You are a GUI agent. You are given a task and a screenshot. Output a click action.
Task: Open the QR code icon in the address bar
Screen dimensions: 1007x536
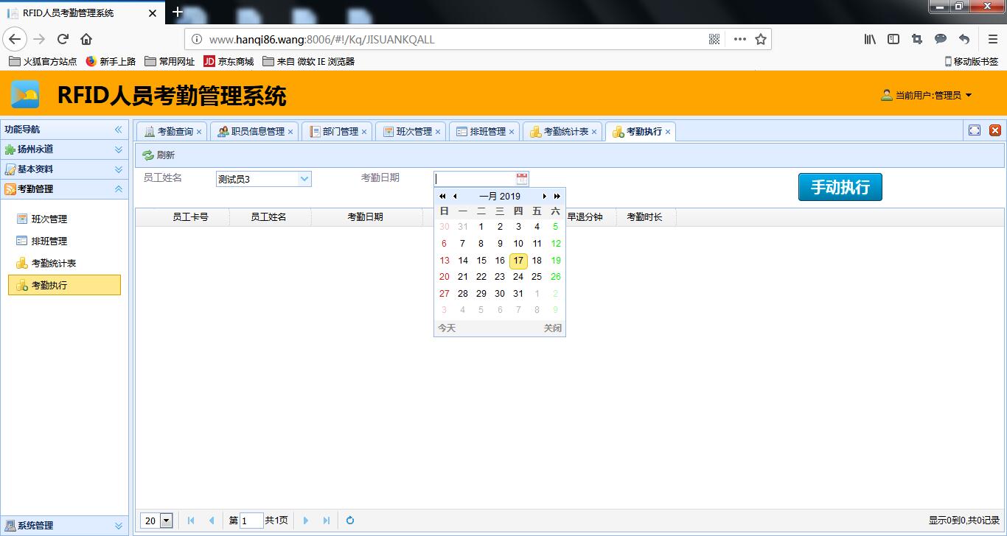pos(714,39)
